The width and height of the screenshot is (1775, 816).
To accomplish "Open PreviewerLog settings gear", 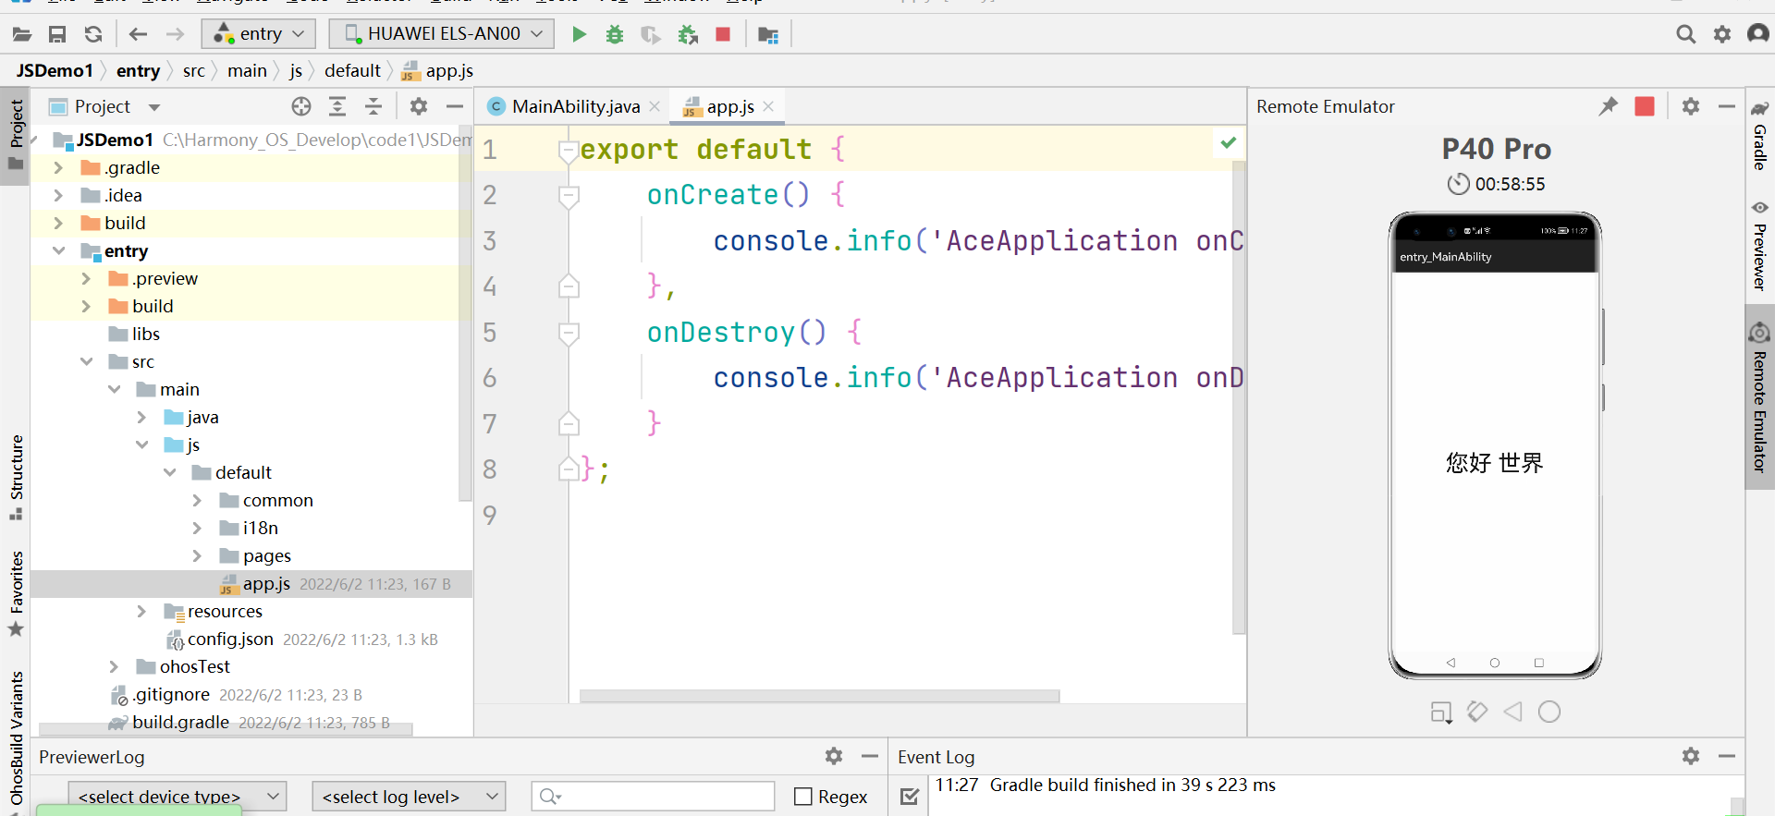I will (834, 757).
